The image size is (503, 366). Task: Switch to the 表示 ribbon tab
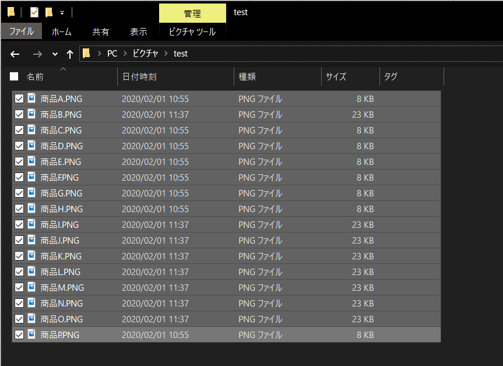point(139,31)
